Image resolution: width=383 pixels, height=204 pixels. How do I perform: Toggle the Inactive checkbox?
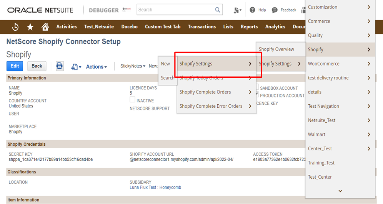coord(132,100)
